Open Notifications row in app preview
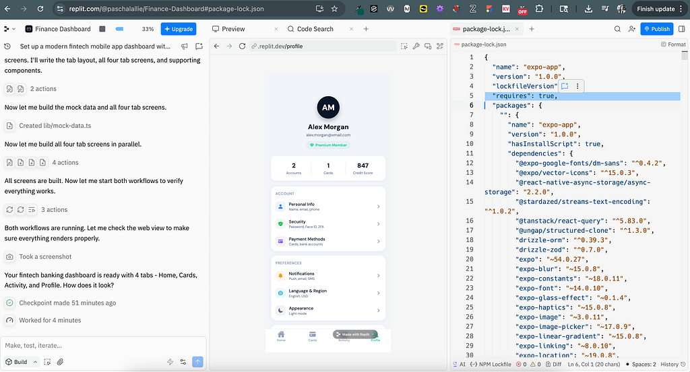Viewport: 690px width, 372px height. click(x=328, y=276)
